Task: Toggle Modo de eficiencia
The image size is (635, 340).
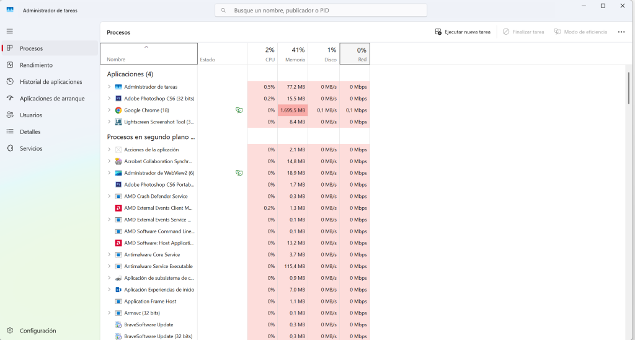Action: tap(580, 32)
